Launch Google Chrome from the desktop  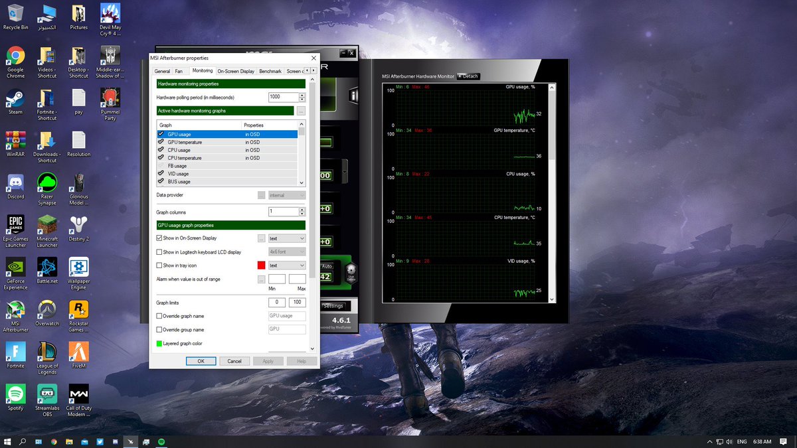pyautogui.click(x=15, y=62)
